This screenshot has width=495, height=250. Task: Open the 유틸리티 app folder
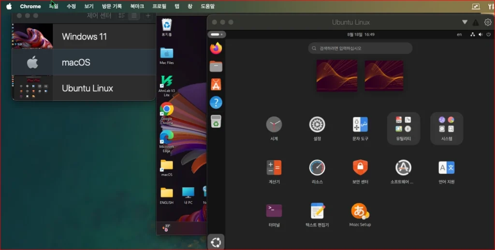404,128
